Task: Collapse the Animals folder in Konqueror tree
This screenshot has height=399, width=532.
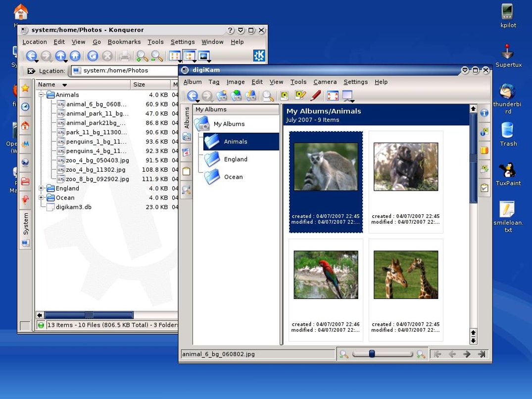Action: click(41, 95)
